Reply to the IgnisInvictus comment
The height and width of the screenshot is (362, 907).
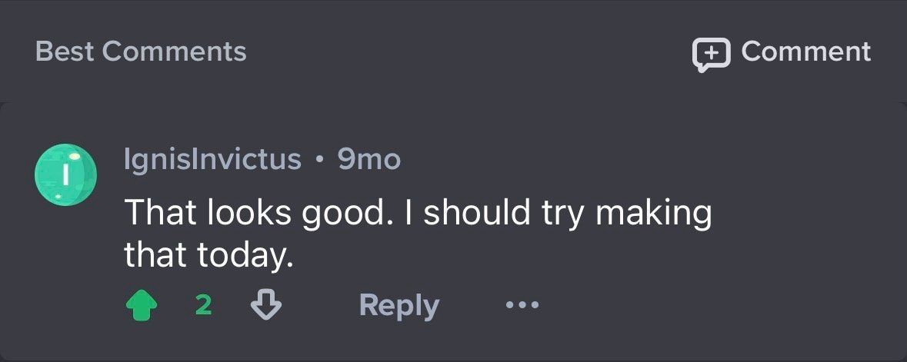pos(398,306)
